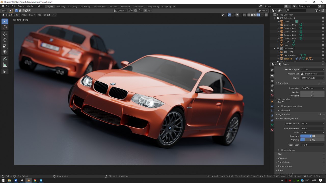Select the Annotate tool
The height and width of the screenshot is (183, 326).
coord(5,59)
